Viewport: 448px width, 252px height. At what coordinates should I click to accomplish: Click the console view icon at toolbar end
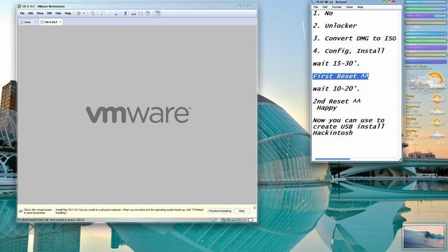coord(157,13)
